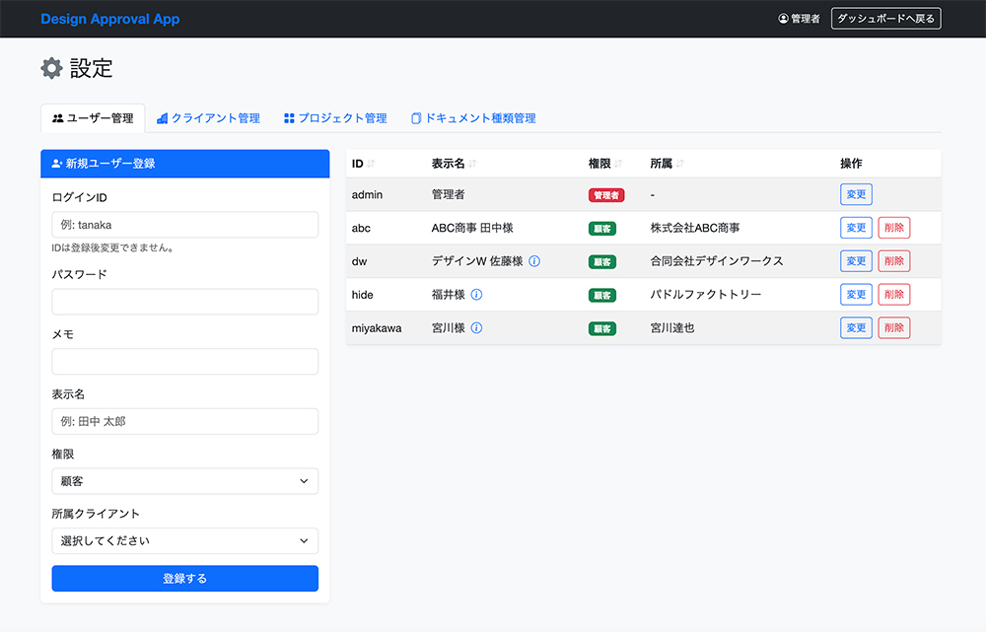Sort the table by ID column

pyautogui.click(x=372, y=164)
